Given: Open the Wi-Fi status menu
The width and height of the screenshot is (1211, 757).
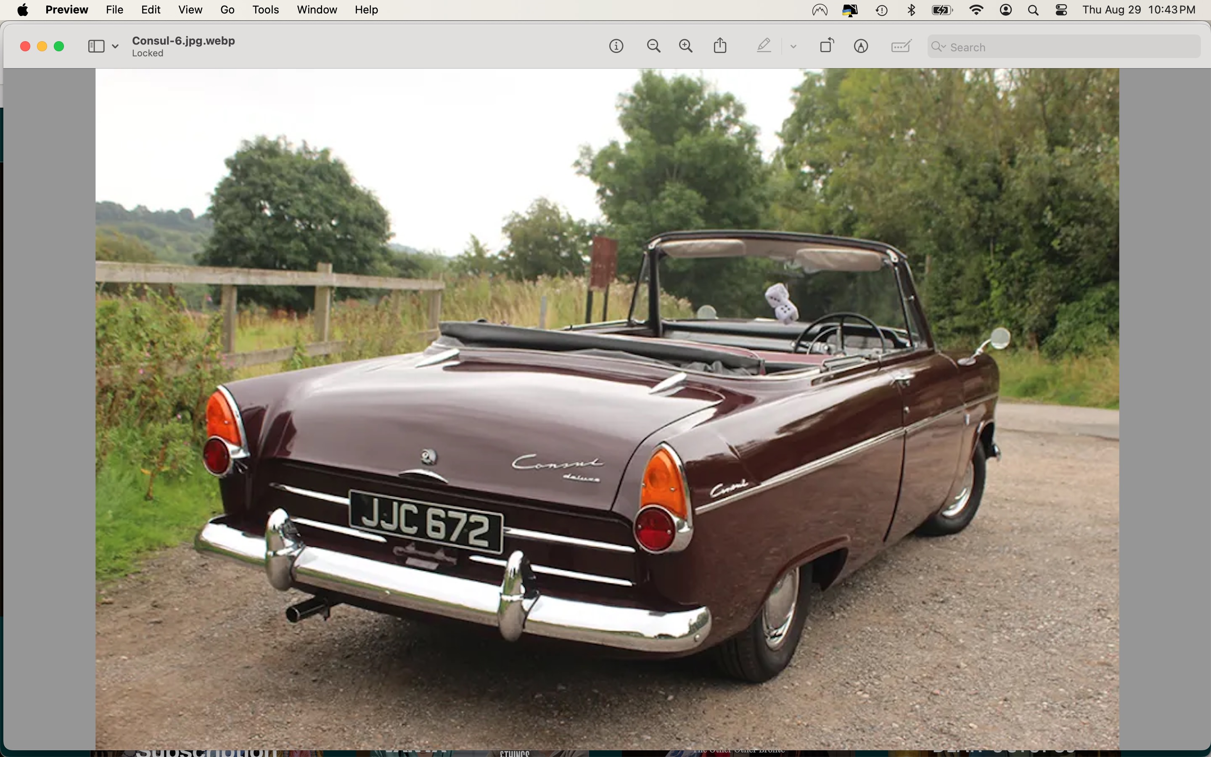Looking at the screenshot, I should (976, 10).
